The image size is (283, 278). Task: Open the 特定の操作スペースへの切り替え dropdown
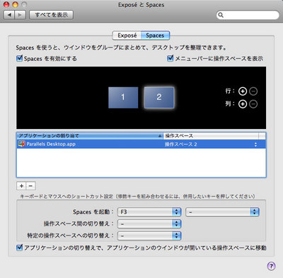(149, 235)
